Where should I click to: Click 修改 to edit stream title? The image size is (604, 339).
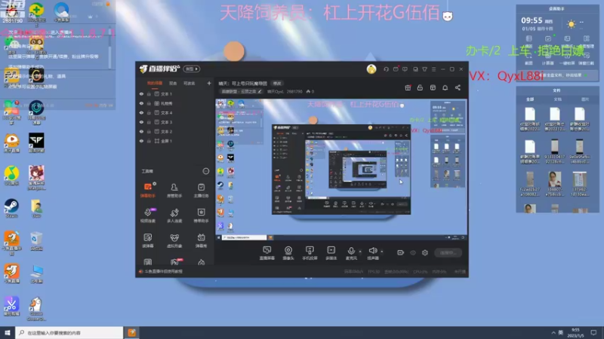click(x=277, y=83)
